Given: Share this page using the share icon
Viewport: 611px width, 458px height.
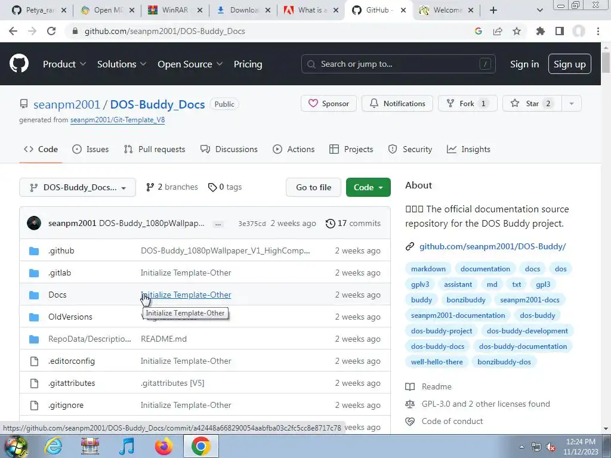Looking at the screenshot, I should (498, 31).
